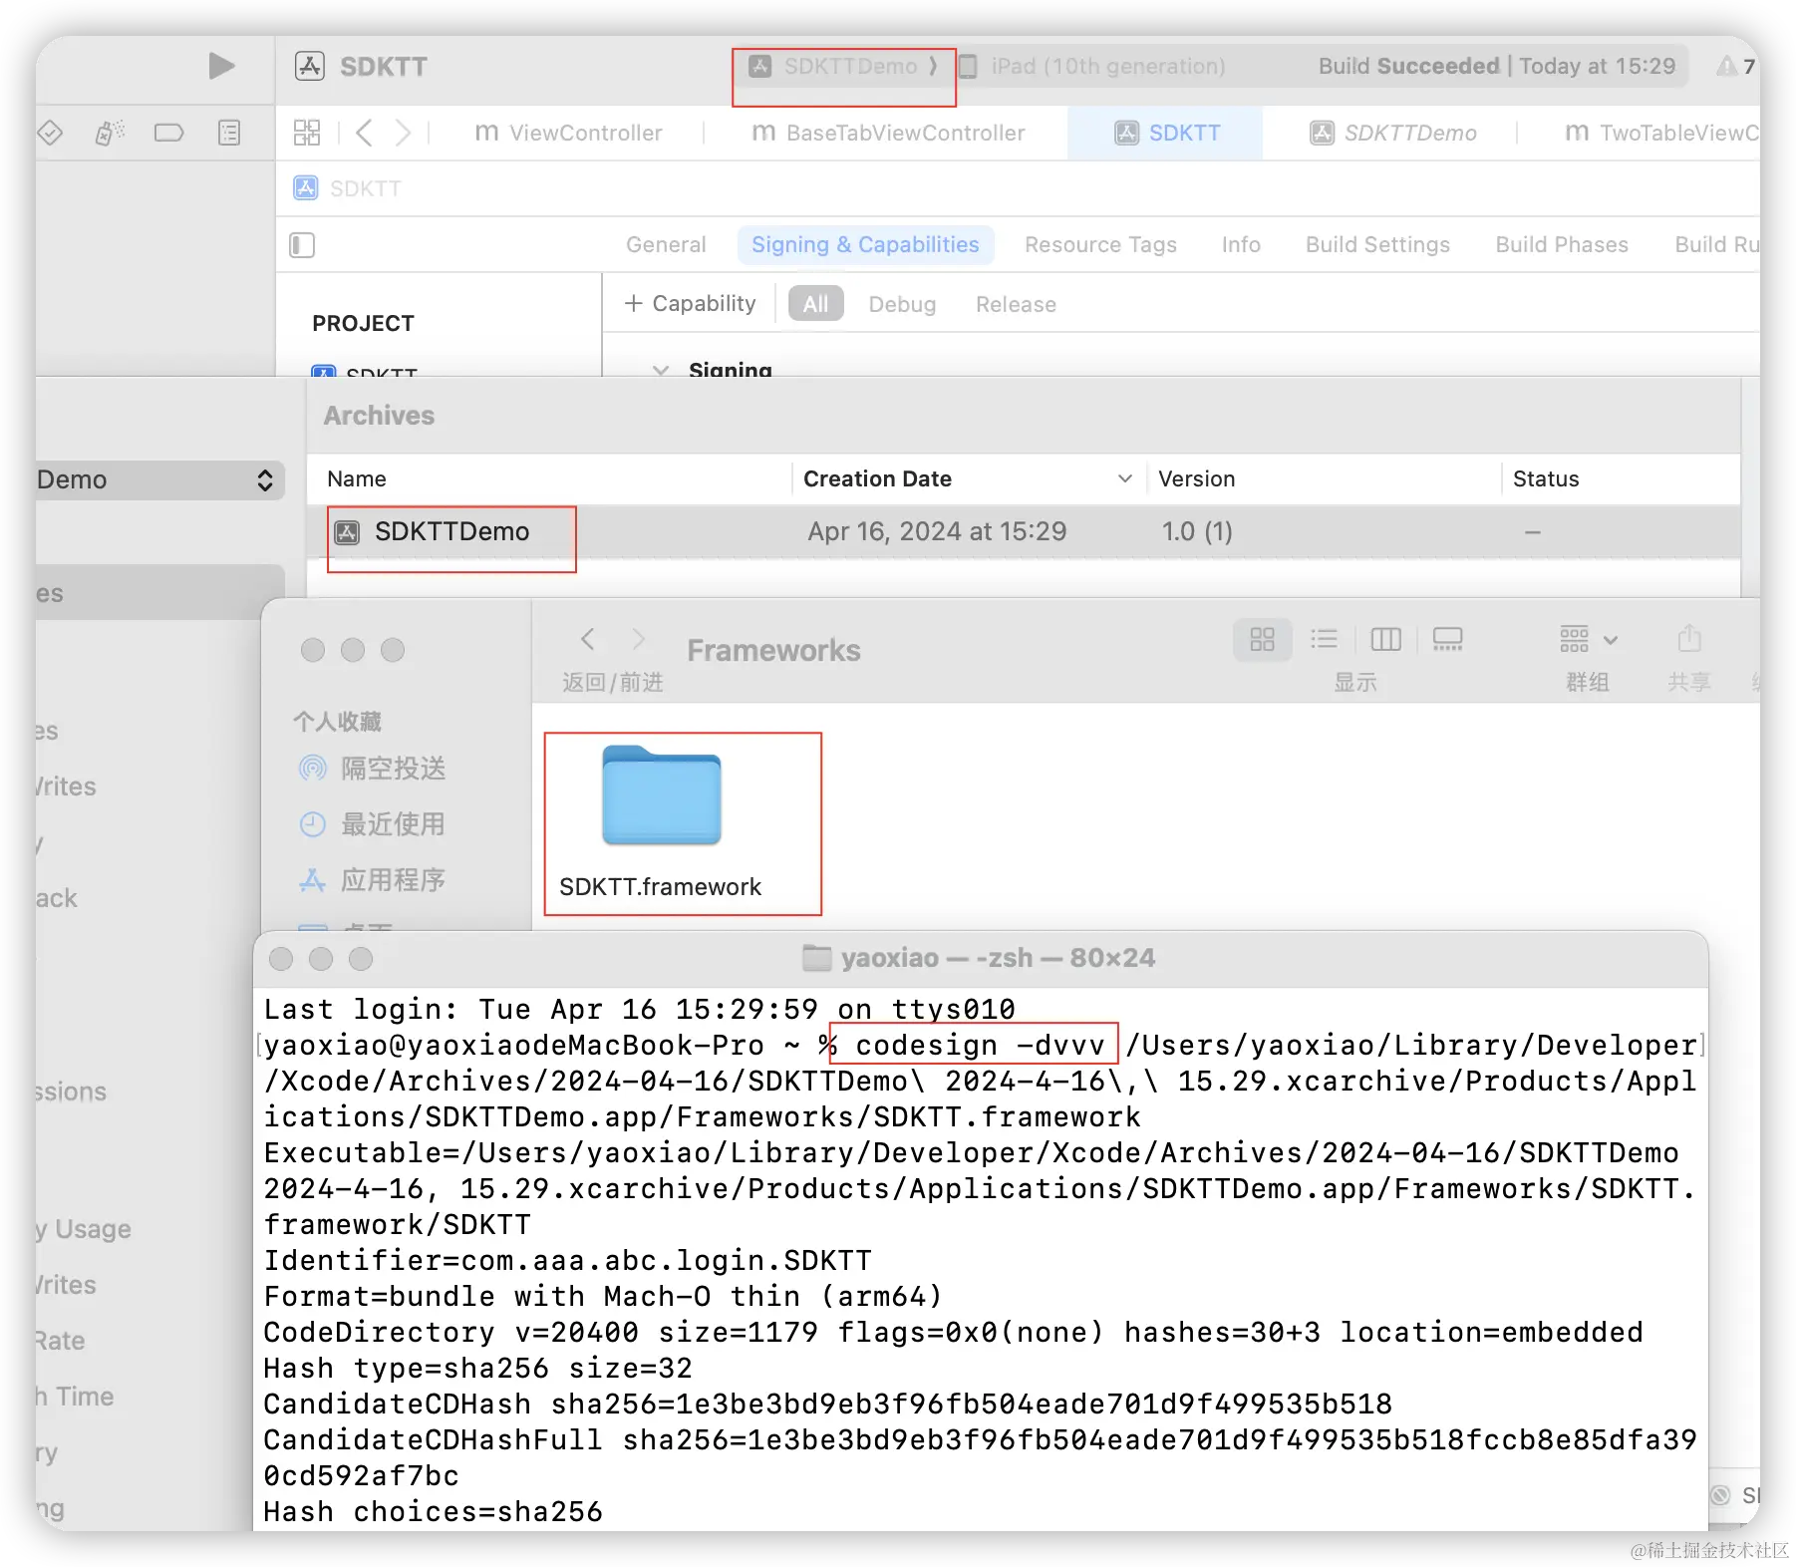This screenshot has width=1796, height=1567.
Task: Go forward in the Finder window
Action: (639, 639)
